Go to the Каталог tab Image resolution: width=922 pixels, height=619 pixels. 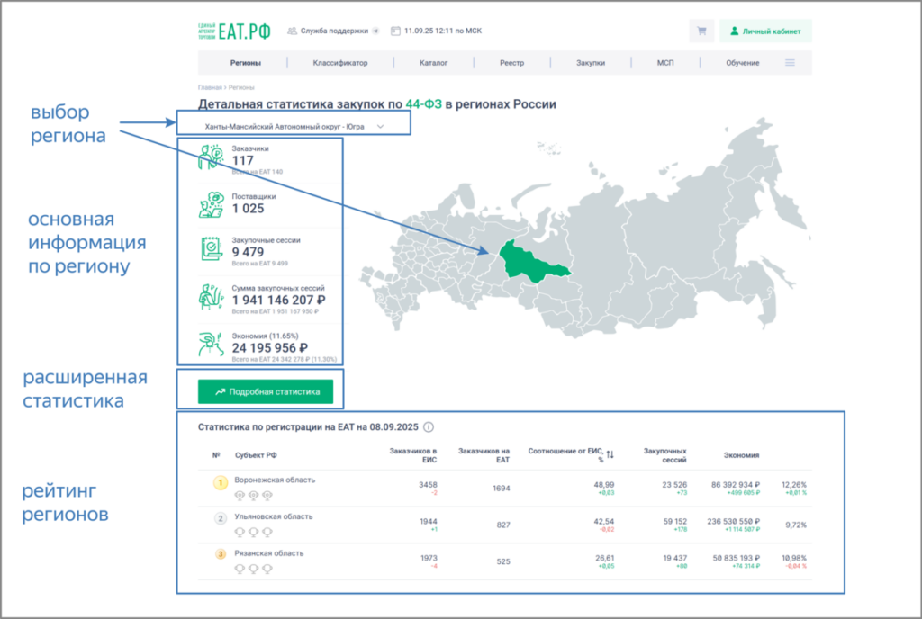433,63
